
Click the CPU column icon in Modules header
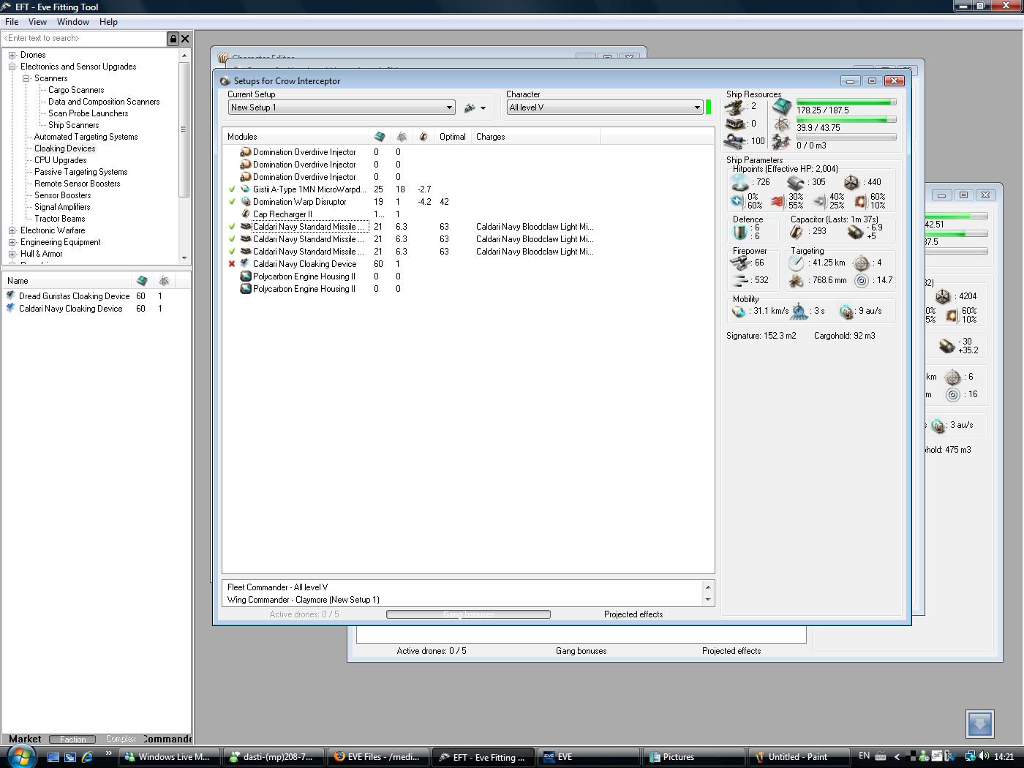(x=380, y=137)
